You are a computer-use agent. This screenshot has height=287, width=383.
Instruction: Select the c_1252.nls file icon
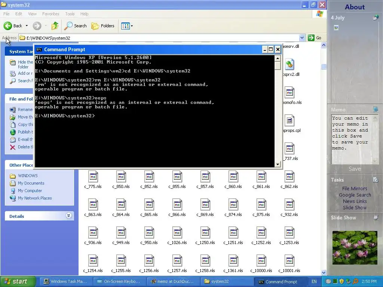[261, 233]
